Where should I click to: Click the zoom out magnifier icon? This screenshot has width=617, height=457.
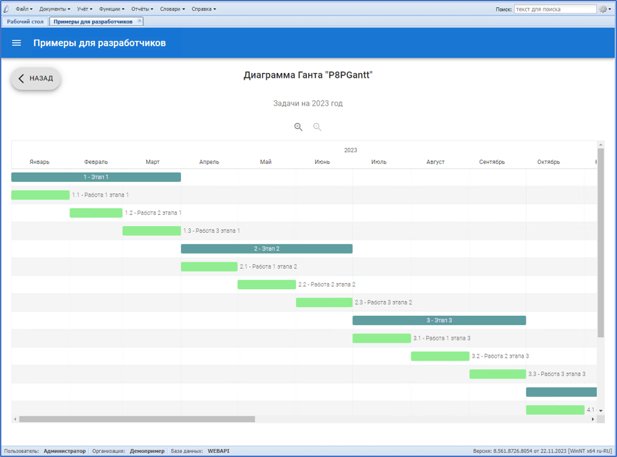tap(318, 127)
